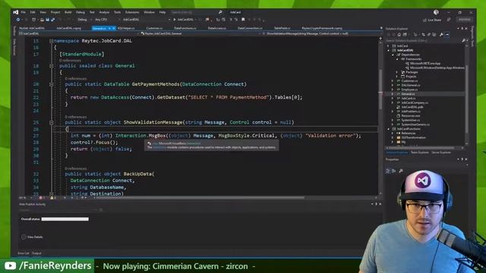Select Resources.resx in Solution Explorer
The image size is (486, 273).
pyautogui.click(x=411, y=116)
